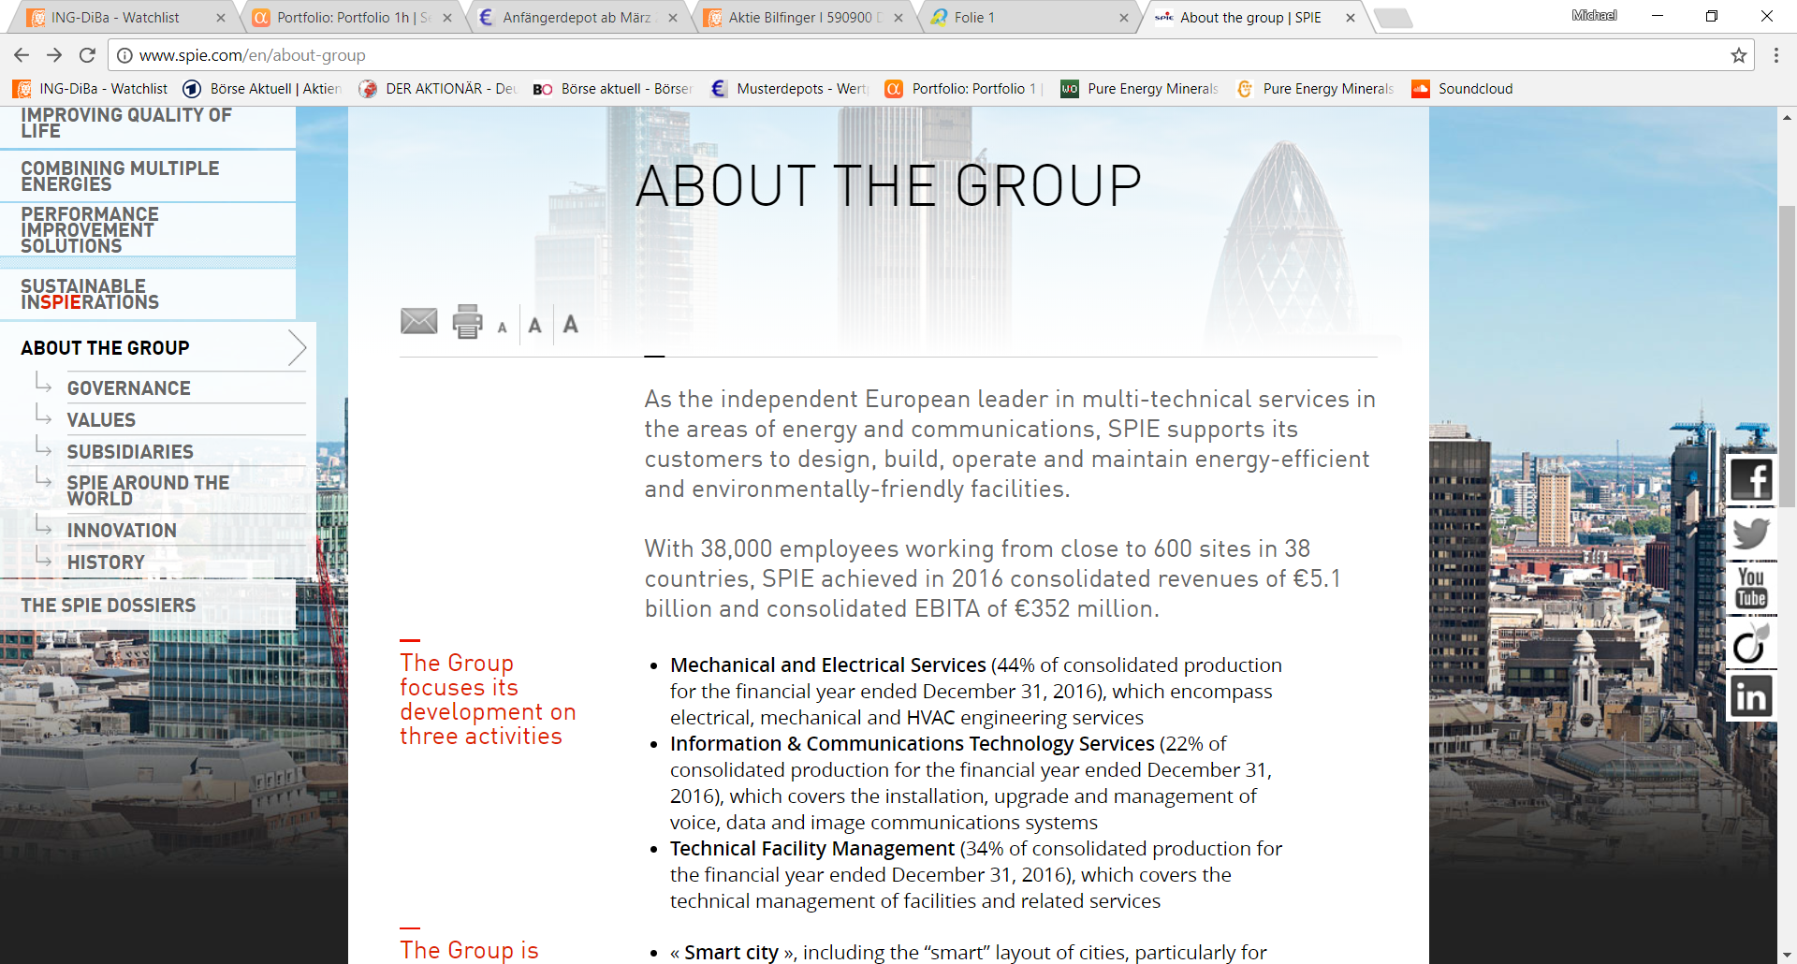Switch to Portfolio 1h tab
This screenshot has height=964, width=1797.
coord(352,18)
